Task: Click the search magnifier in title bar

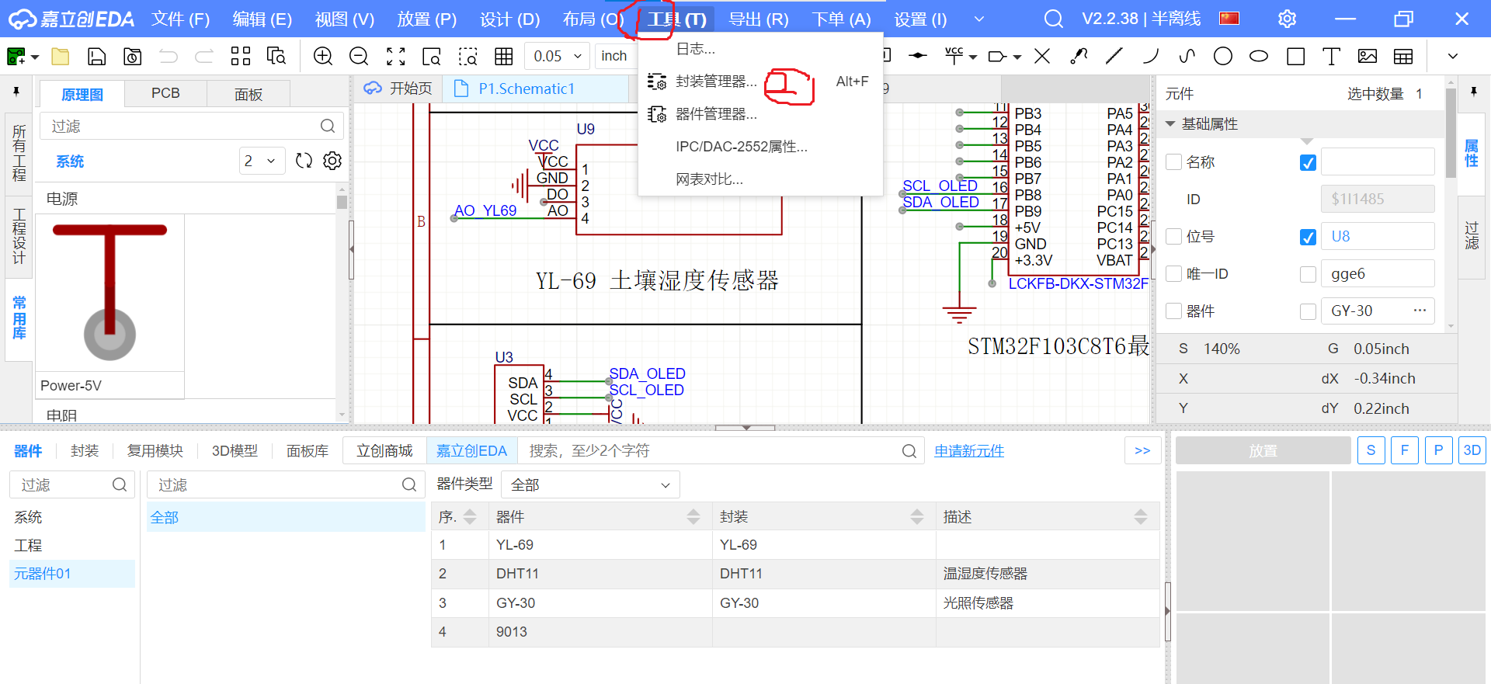Action: [x=1053, y=19]
